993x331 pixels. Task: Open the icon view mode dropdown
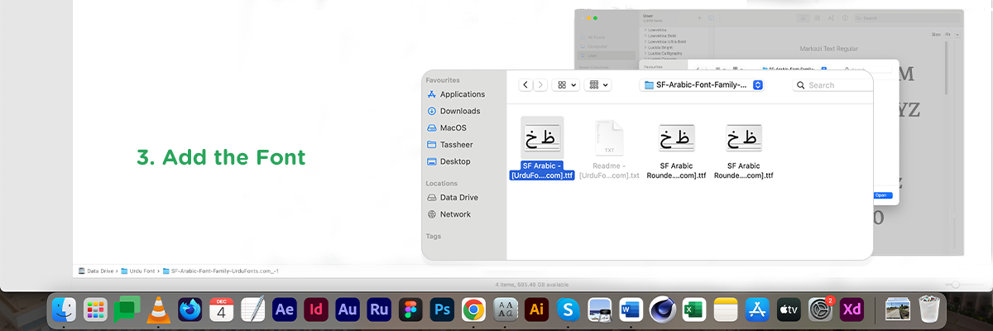[567, 84]
